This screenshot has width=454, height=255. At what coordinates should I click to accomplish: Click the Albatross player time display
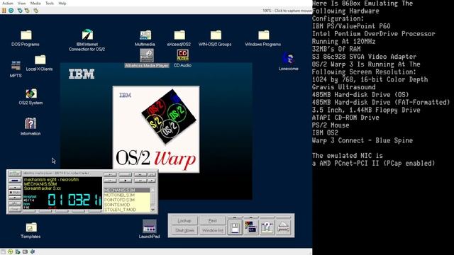coord(74,200)
